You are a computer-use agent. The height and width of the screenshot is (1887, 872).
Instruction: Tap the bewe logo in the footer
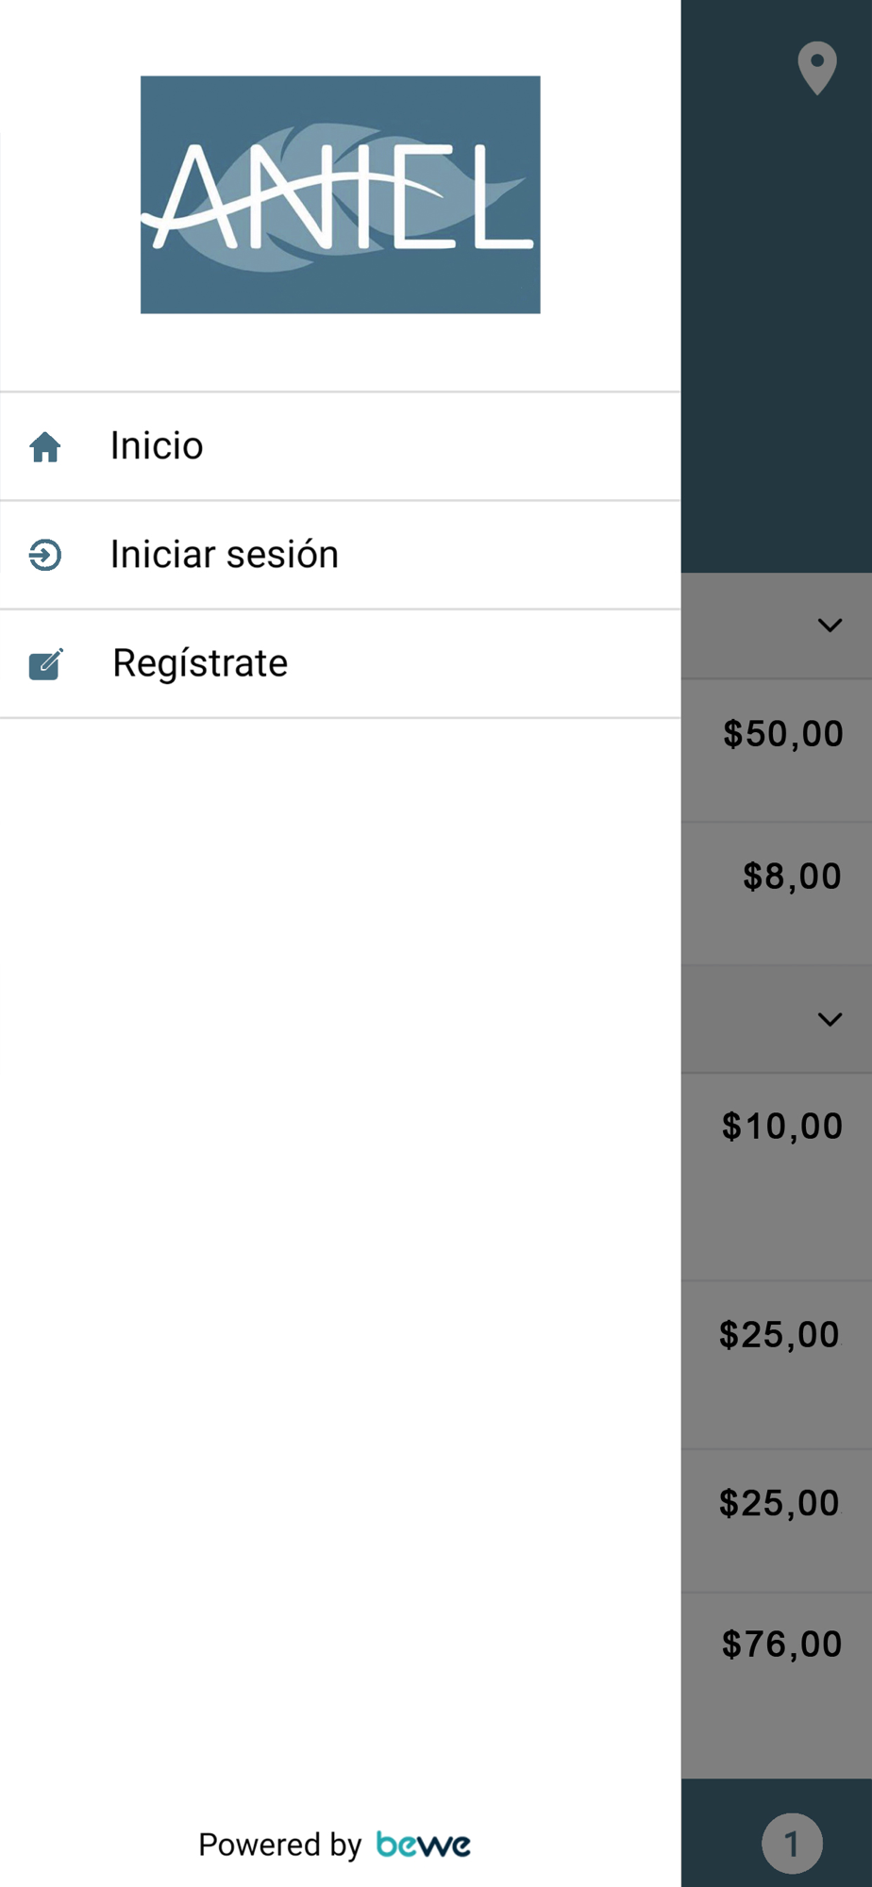[424, 1844]
